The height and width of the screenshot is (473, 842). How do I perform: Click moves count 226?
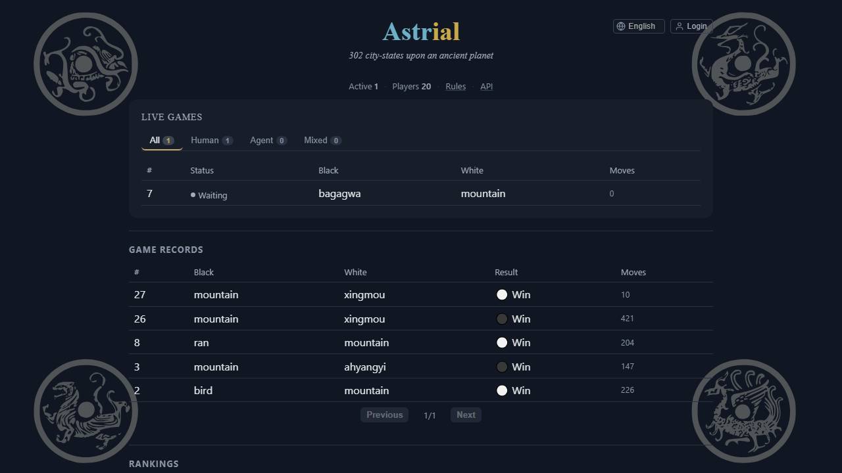coord(628,390)
